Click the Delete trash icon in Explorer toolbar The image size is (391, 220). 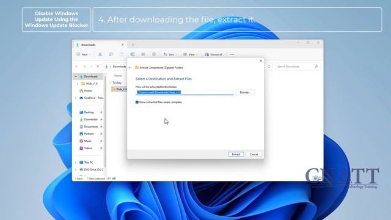tap(154, 54)
